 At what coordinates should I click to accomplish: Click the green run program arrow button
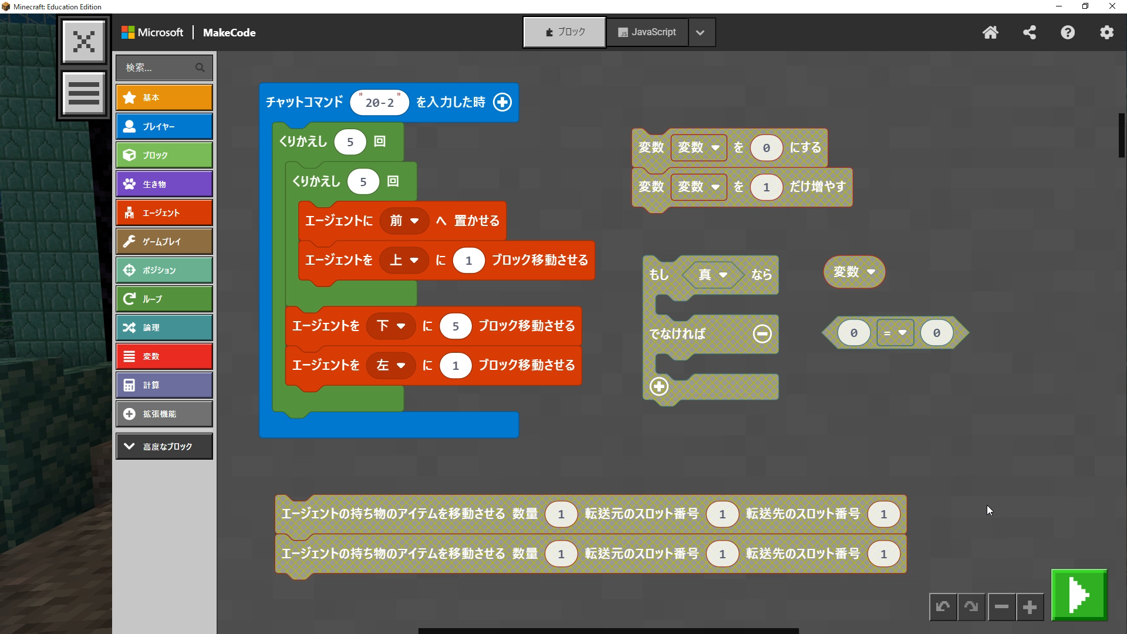[x=1079, y=595]
